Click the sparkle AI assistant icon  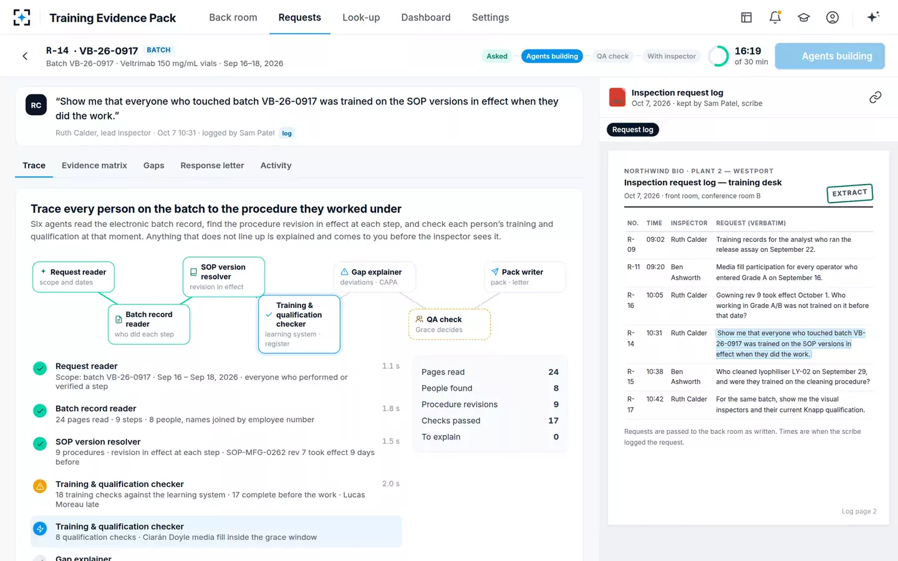(873, 17)
